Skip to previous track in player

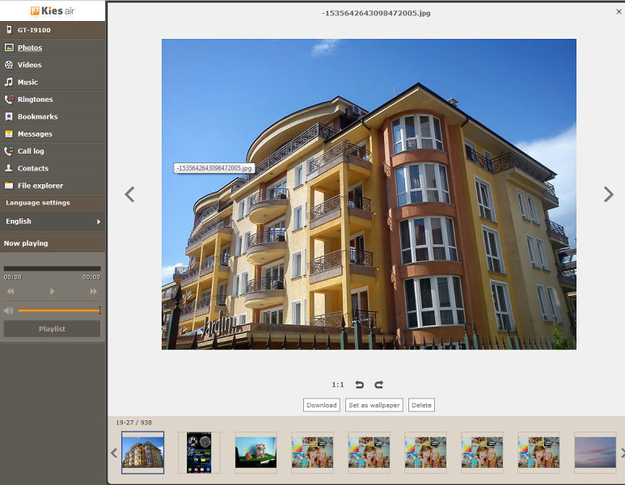pyautogui.click(x=11, y=291)
